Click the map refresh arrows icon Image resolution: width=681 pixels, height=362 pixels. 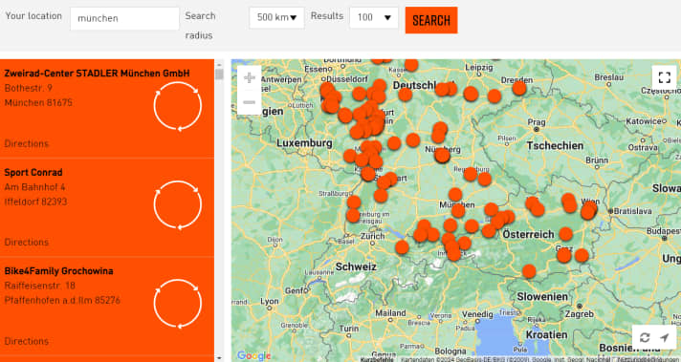tap(645, 337)
